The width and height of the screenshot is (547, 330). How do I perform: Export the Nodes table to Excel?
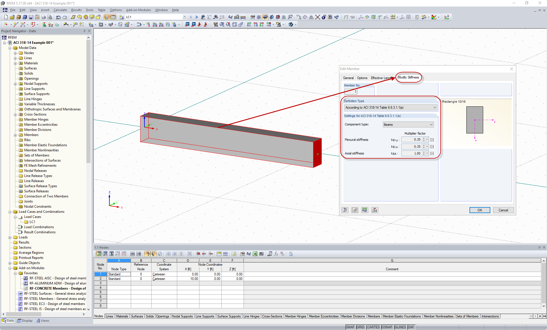[255, 254]
